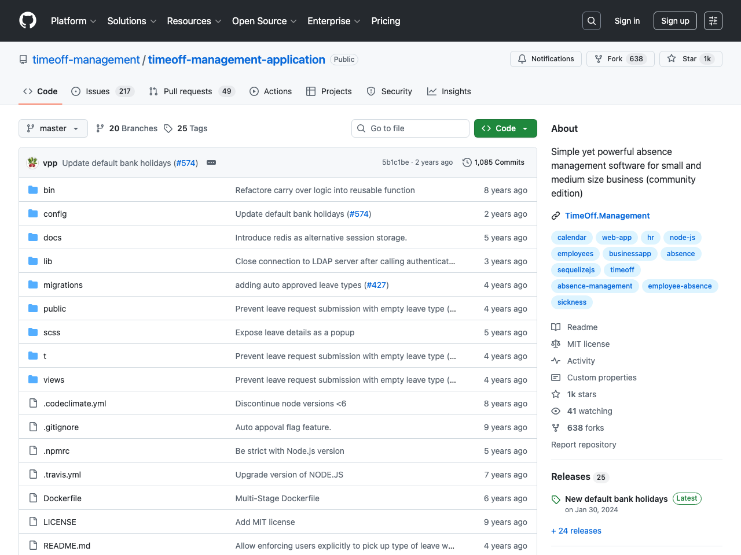The height and width of the screenshot is (555, 741).
Task: Open the 24 releases link
Action: [x=576, y=531]
